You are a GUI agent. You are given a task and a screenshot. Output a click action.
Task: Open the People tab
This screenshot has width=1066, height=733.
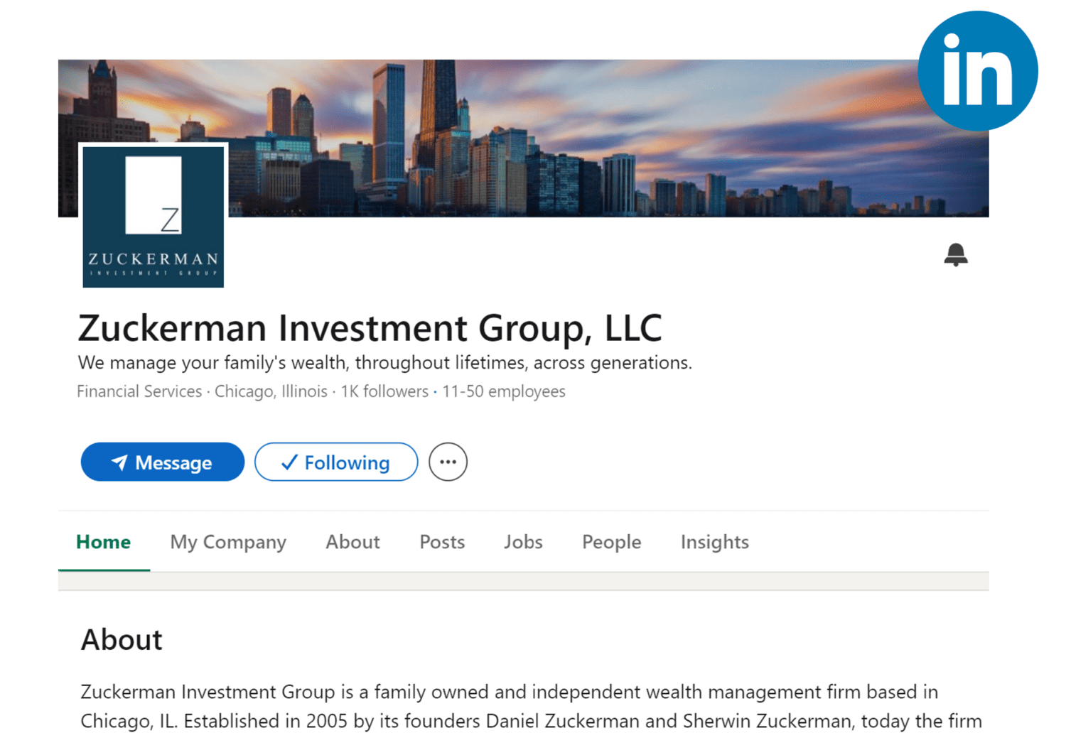610,542
